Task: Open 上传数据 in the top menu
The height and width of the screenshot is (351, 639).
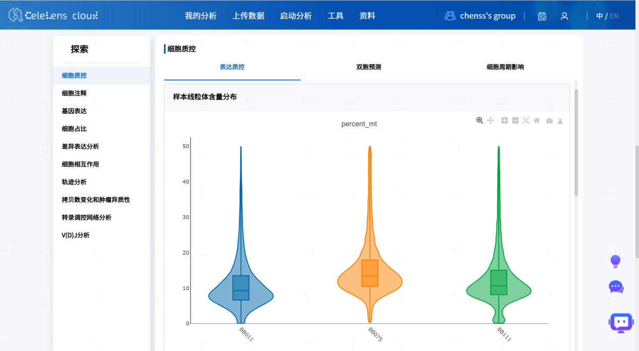Action: [248, 16]
